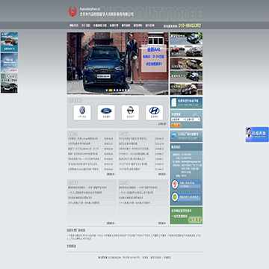Viewport: 269px width, 269px height.
Task: Click the red Autodutyfree logo emblem
Action: pyautogui.click(x=72, y=11)
